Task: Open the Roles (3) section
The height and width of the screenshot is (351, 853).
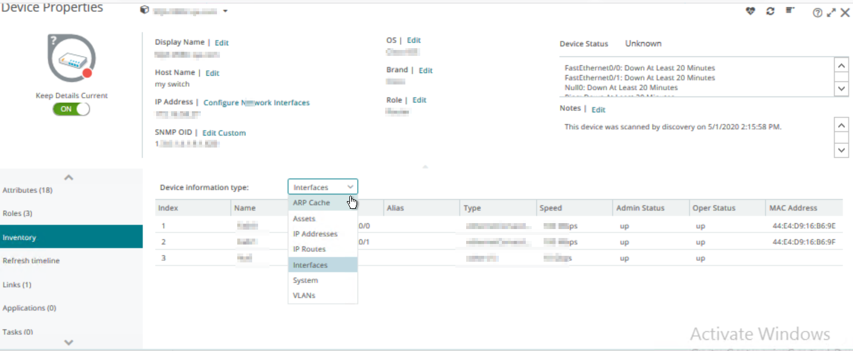Action: pos(71,214)
